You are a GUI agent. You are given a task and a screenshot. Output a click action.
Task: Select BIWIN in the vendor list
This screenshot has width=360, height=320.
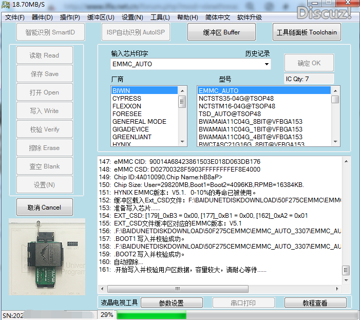point(144,90)
